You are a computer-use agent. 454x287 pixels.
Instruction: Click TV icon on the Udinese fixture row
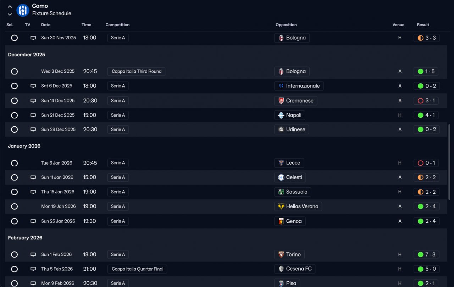click(x=33, y=129)
